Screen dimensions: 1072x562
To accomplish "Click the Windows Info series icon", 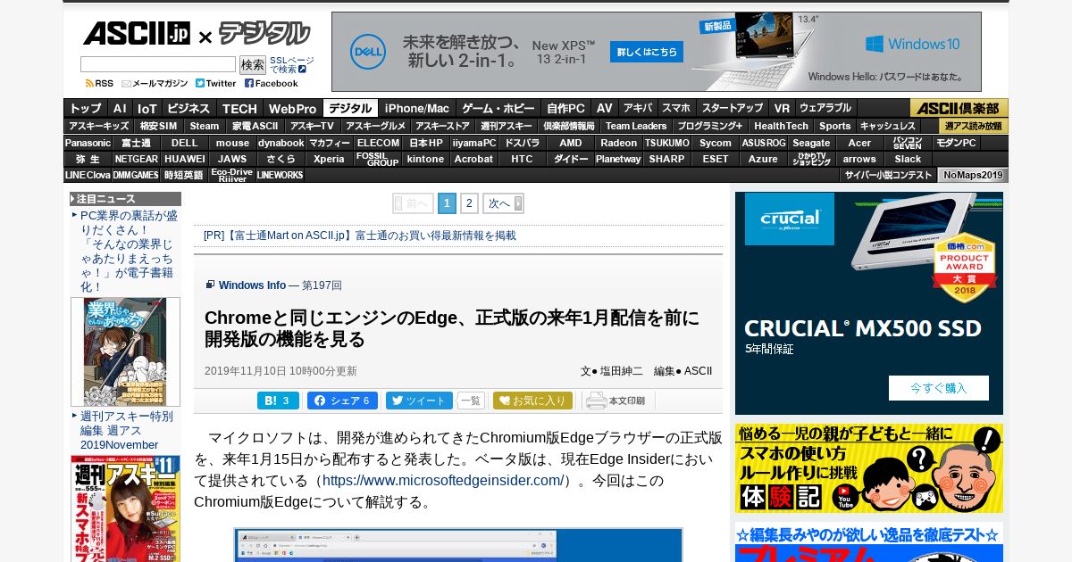I will pyautogui.click(x=210, y=285).
